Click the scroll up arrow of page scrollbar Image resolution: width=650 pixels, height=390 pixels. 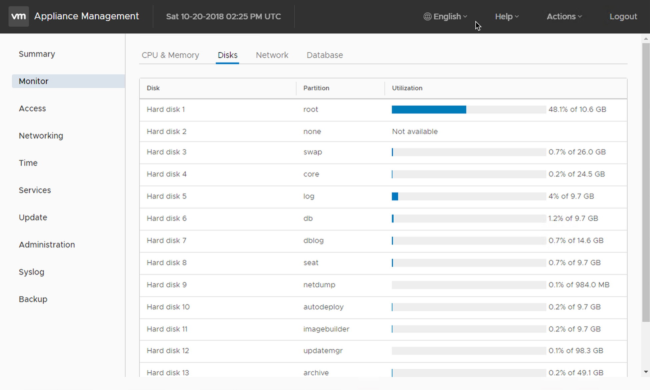(646, 39)
